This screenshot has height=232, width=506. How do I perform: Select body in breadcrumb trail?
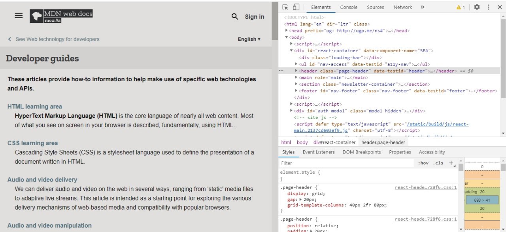(302, 142)
